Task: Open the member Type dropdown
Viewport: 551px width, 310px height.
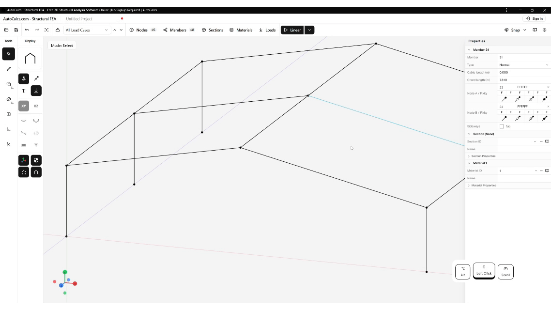Action: pyautogui.click(x=524, y=65)
